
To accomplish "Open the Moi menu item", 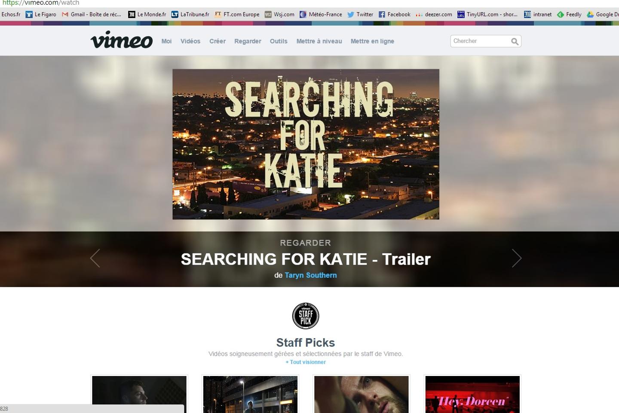I will pyautogui.click(x=166, y=41).
